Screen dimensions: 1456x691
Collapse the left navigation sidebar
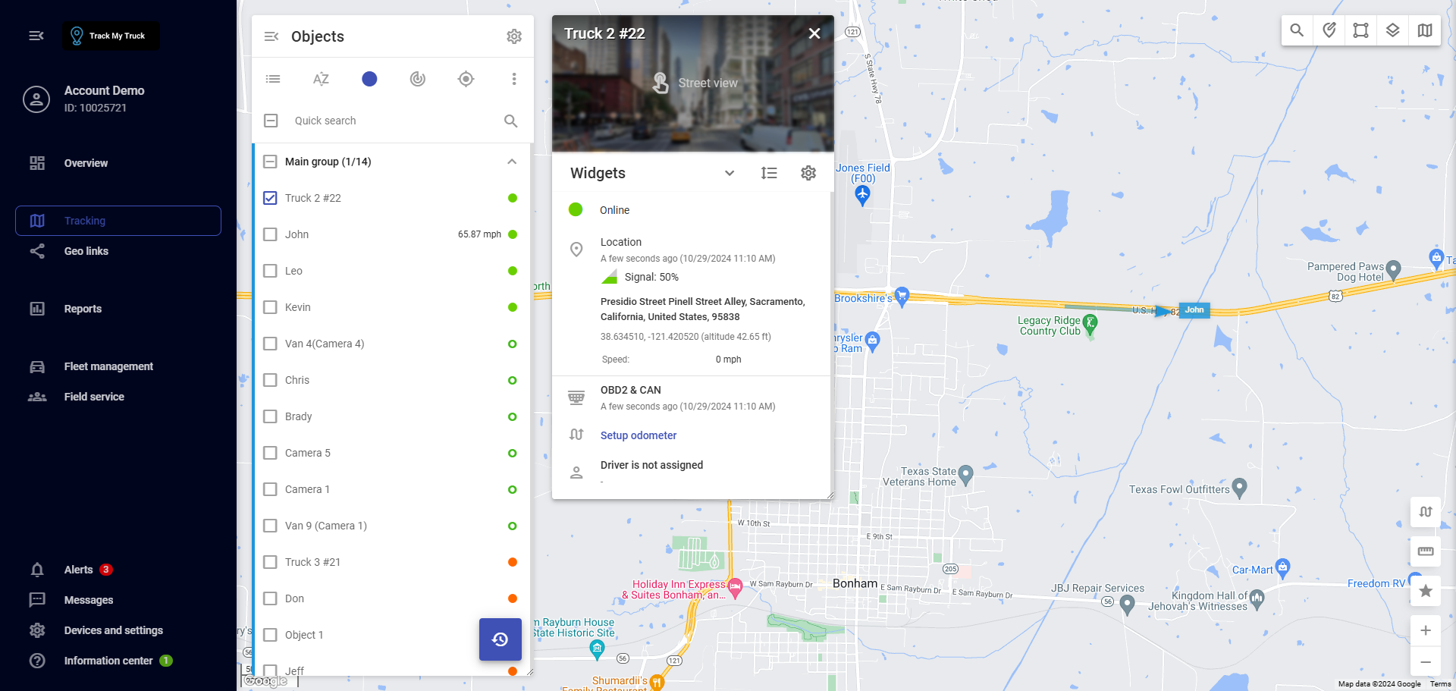36,36
